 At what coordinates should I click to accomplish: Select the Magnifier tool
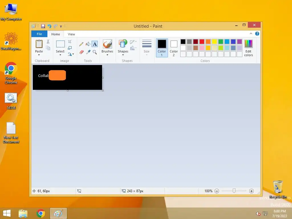click(x=95, y=52)
